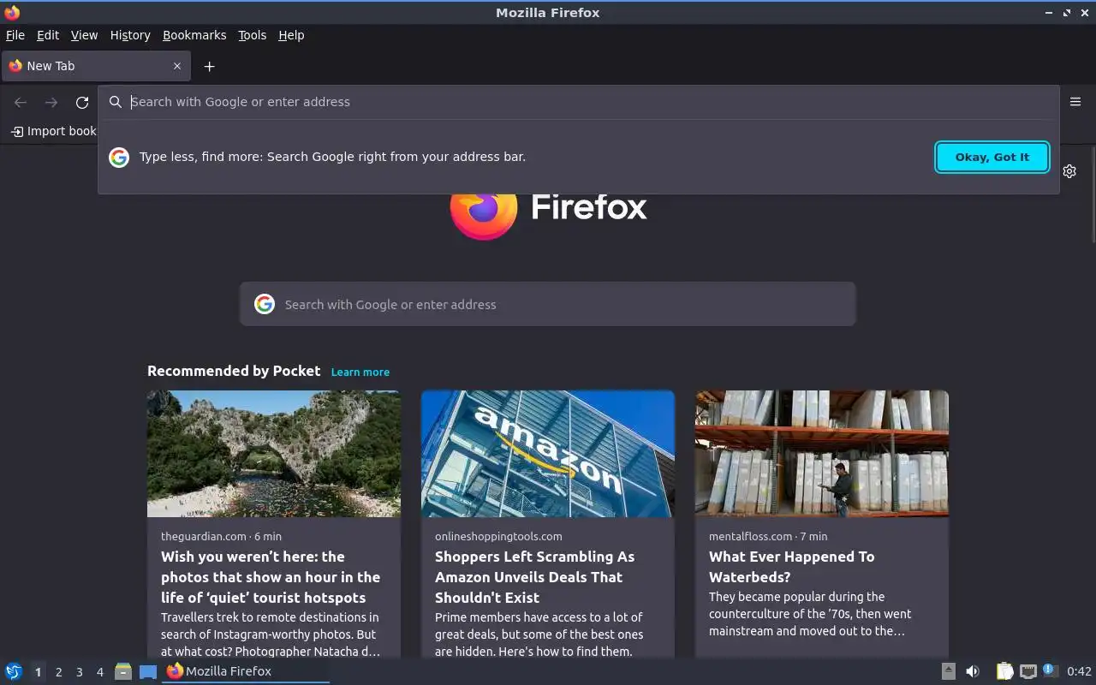1096x685 pixels.
Task: Open new tab personalize gear settings
Action: (x=1069, y=171)
